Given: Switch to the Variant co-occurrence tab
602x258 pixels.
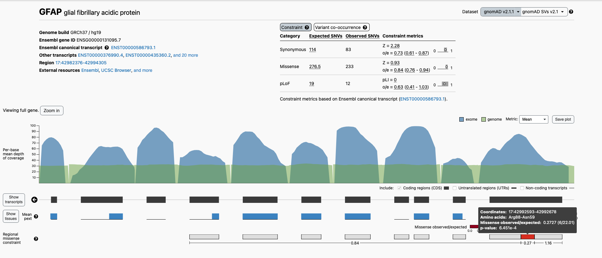Looking at the screenshot, I should coord(341,27).
